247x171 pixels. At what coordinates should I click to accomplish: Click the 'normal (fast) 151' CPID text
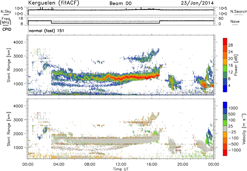click(x=47, y=31)
